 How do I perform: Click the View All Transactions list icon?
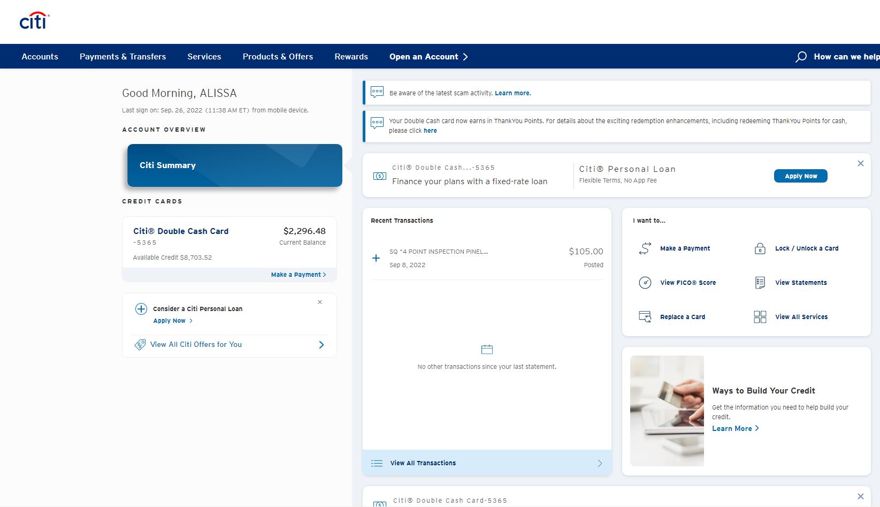pos(377,463)
